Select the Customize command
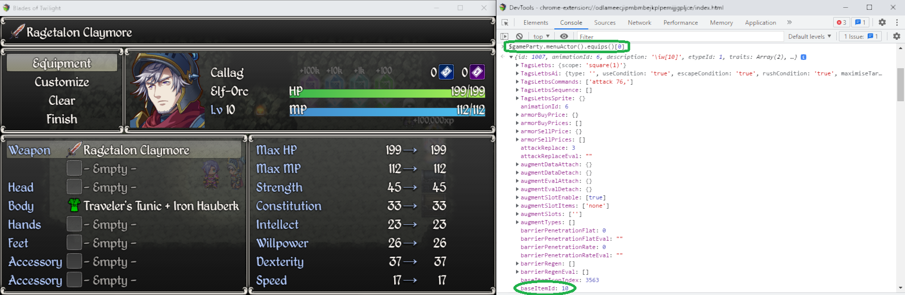This screenshot has width=905, height=295. click(x=62, y=82)
